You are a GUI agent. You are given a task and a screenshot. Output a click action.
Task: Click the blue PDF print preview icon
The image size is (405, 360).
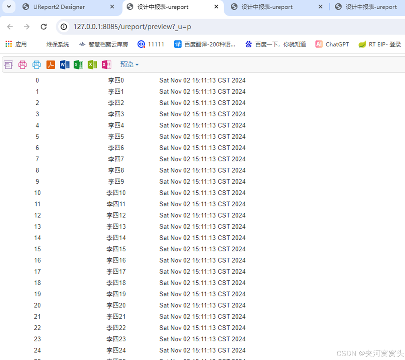tap(37, 64)
